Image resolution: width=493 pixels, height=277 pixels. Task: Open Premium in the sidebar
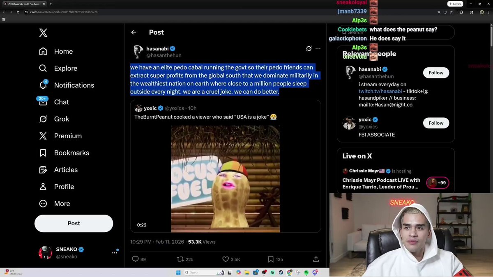coord(60,136)
